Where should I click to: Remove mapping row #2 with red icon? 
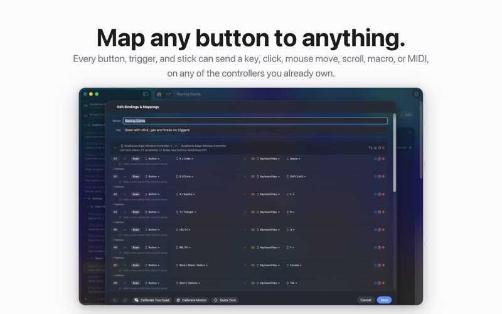[x=383, y=176]
